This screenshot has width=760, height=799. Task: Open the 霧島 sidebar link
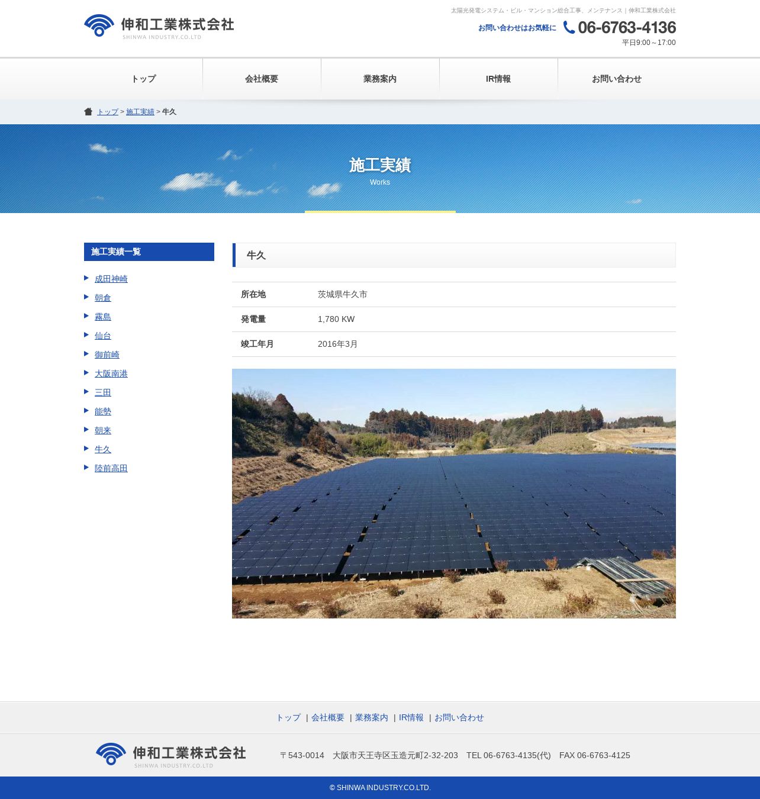[x=103, y=317]
